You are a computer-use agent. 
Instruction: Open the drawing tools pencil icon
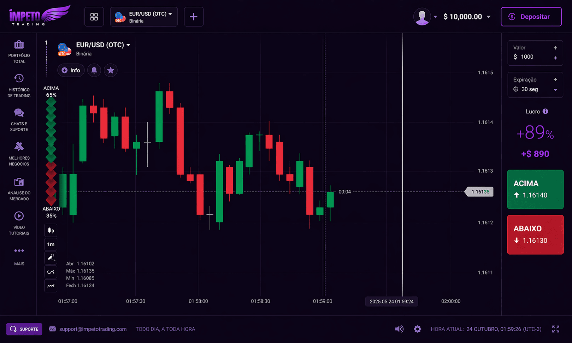click(51, 258)
